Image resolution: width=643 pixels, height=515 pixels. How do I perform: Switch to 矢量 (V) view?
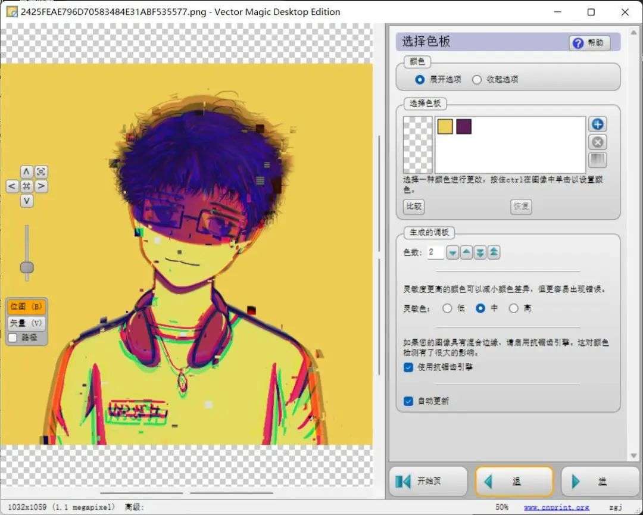pyautogui.click(x=26, y=323)
